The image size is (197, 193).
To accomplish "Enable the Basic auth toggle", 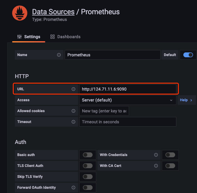I will [x=88, y=155].
